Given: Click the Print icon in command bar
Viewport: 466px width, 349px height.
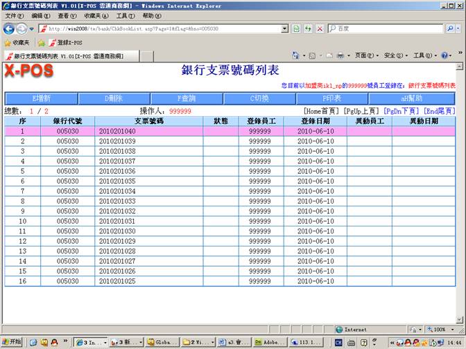Looking at the screenshot, I should click(340, 55).
